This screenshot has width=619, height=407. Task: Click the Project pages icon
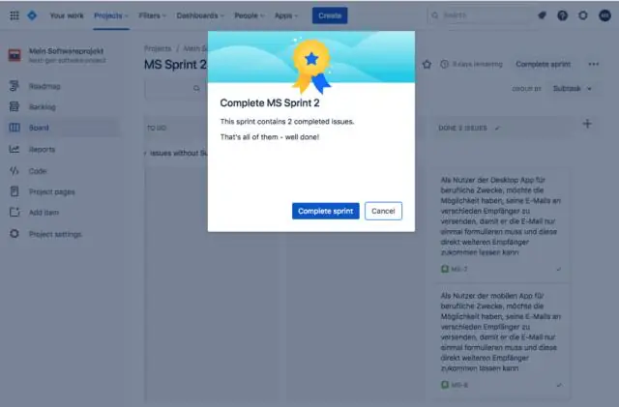point(15,191)
